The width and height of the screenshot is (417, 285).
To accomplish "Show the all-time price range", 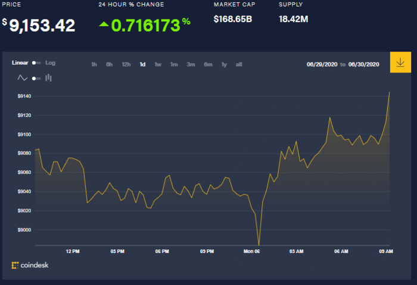I will click(x=239, y=64).
